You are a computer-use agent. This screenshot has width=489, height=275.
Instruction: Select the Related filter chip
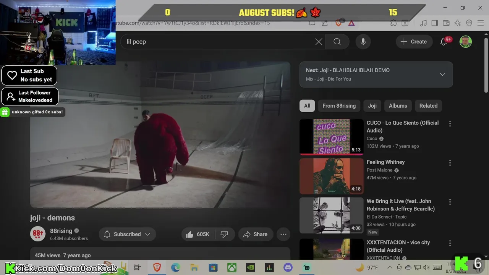(428, 106)
